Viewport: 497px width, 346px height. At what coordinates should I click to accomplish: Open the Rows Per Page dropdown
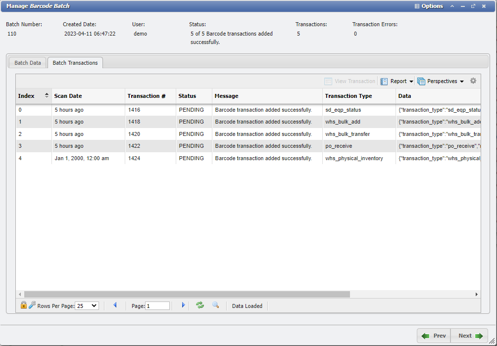click(87, 305)
